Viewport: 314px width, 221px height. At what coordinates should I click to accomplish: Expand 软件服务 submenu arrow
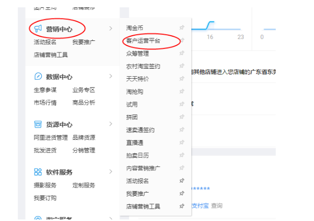coord(111,172)
